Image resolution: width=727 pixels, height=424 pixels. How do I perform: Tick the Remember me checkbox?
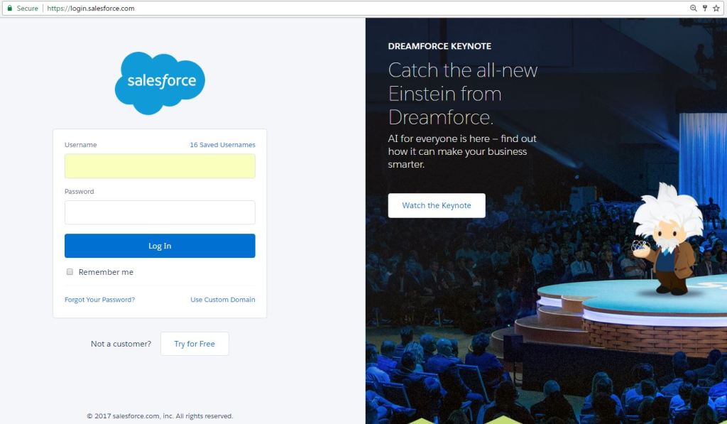point(70,272)
